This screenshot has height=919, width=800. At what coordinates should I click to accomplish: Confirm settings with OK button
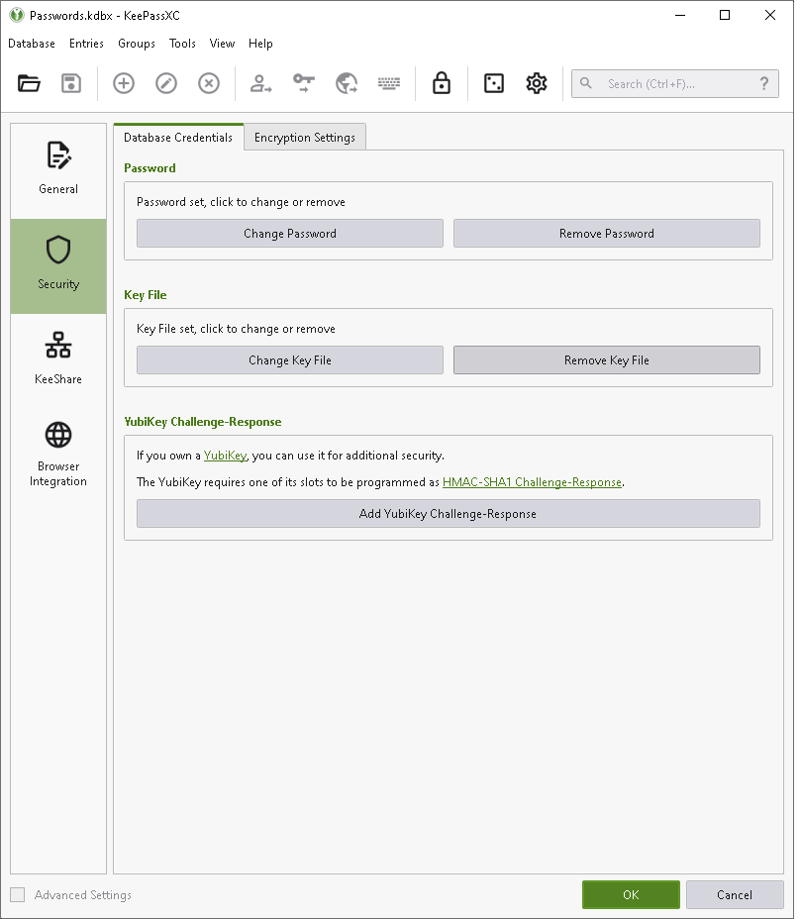coord(632,894)
